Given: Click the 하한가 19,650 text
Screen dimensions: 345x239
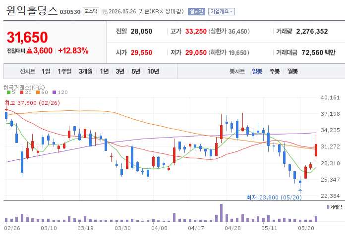Looking at the screenshot, I should coord(229,53).
